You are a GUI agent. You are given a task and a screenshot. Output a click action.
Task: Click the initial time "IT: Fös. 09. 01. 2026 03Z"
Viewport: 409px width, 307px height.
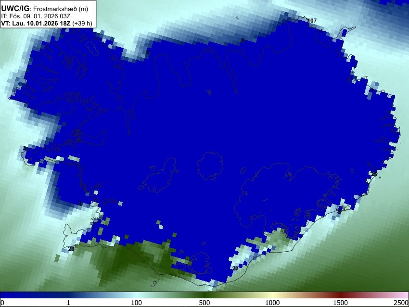pos(36,16)
